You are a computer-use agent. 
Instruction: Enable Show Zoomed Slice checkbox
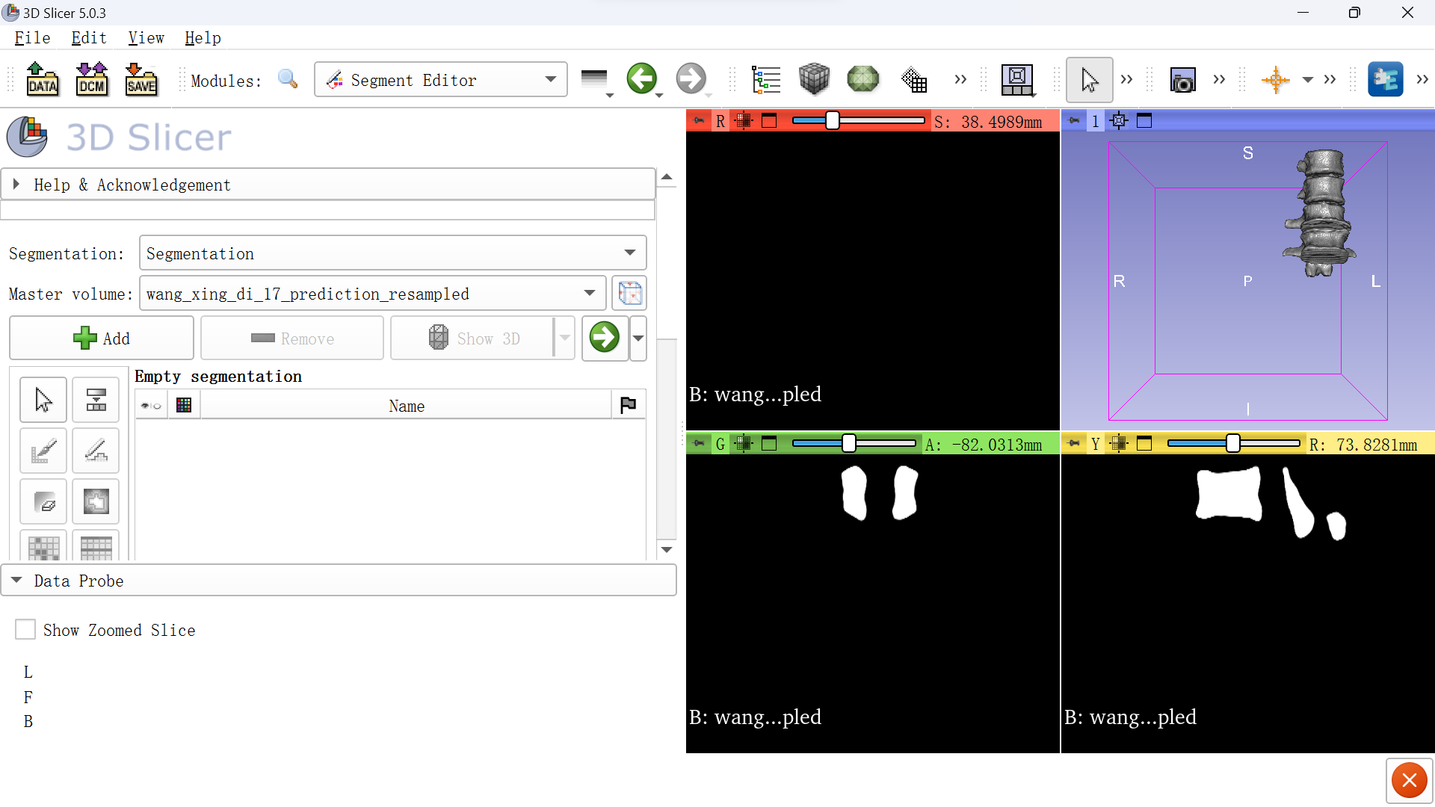[x=25, y=629]
